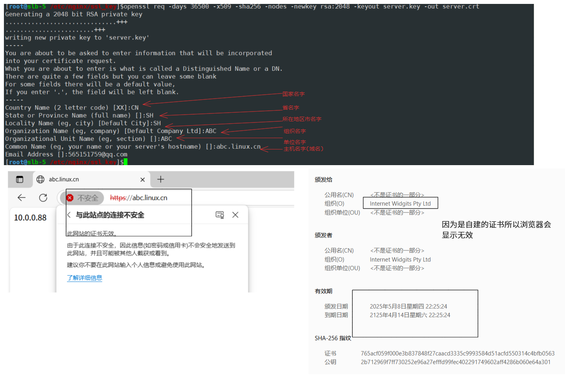Image resolution: width=569 pixels, height=378 pixels.
Task: Click the 颁发者 section heading
Action: (x=323, y=235)
